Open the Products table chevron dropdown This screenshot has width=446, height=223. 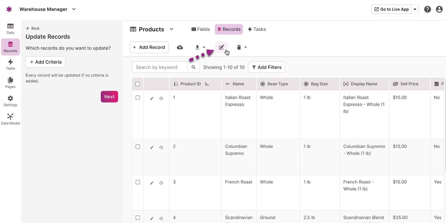tap(172, 29)
